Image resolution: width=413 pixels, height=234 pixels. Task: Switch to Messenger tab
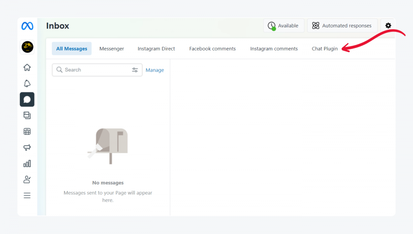[x=112, y=49]
